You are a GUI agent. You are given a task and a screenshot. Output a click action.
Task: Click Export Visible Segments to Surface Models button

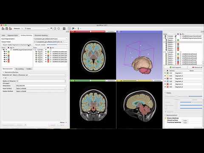(x=17, y=45)
